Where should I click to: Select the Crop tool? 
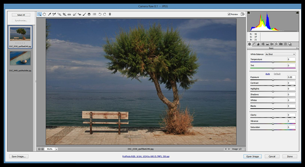64,14
